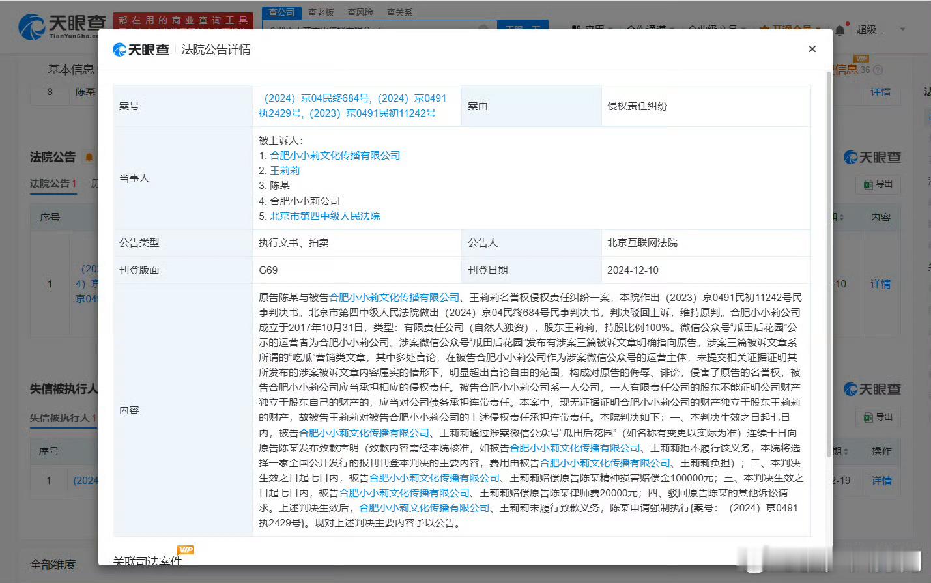The image size is (931, 583).
Task: Open the 王莉莉 party link
Action: click(x=285, y=170)
